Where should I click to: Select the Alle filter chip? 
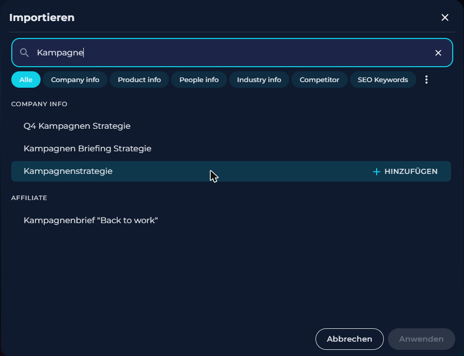(26, 80)
